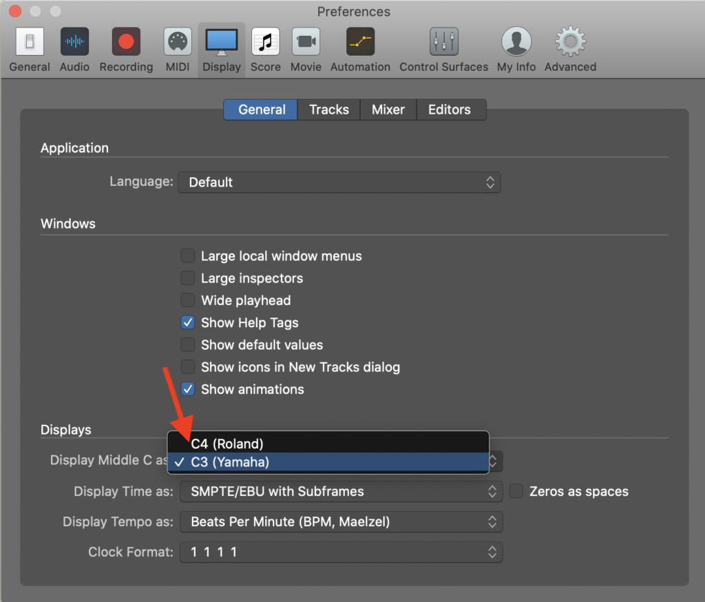The height and width of the screenshot is (602, 705).
Task: Open the Display Time as dropdown
Action: [341, 491]
